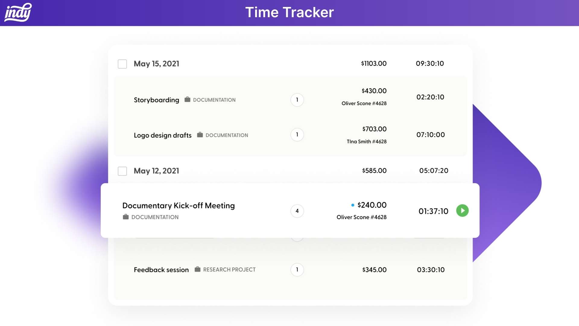Expand the Logo design drafts entry details
The height and width of the screenshot is (326, 579).
point(163,135)
